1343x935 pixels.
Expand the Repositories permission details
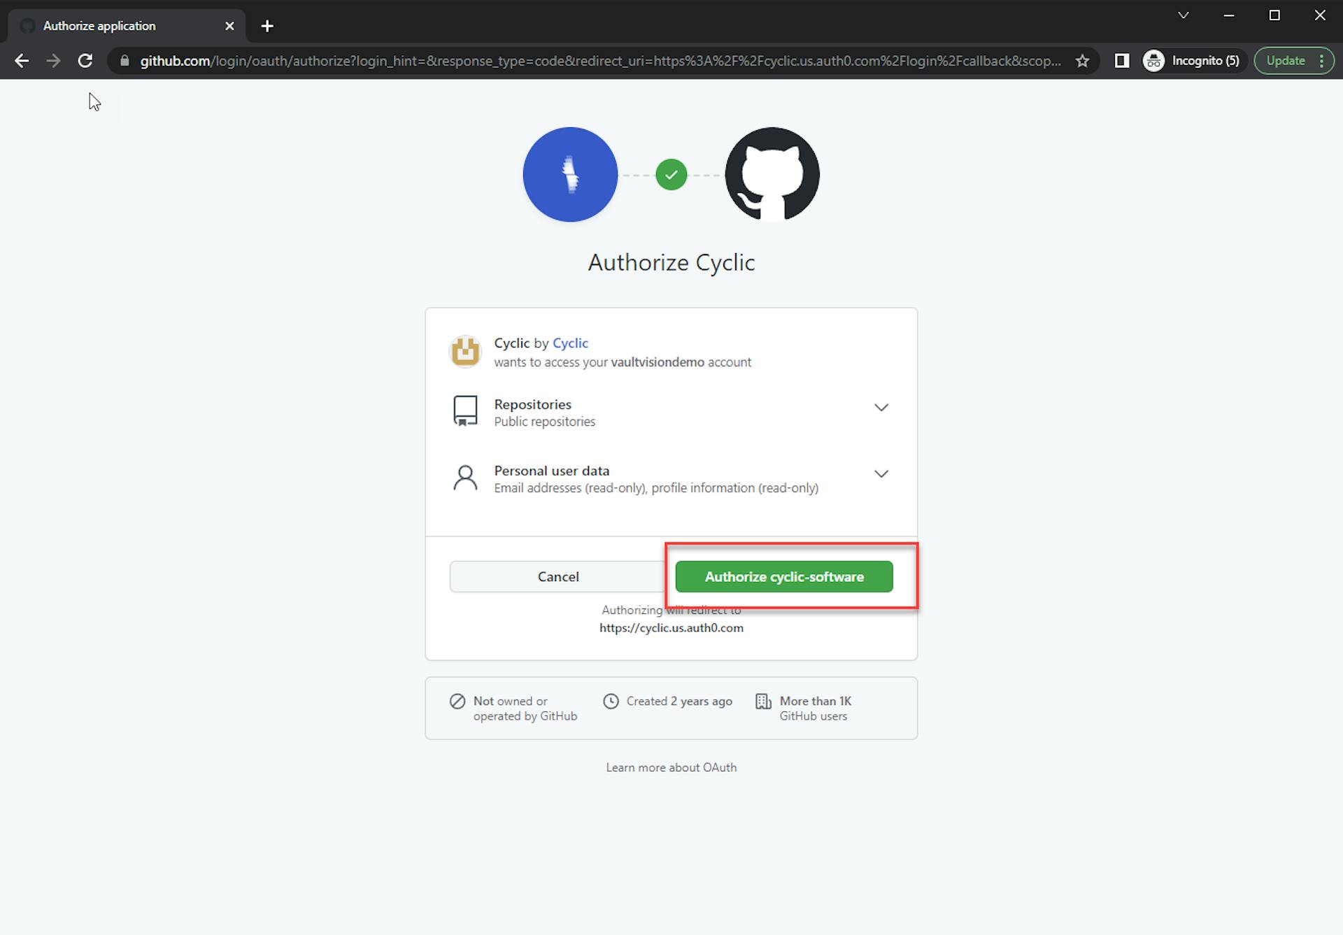pyautogui.click(x=881, y=408)
